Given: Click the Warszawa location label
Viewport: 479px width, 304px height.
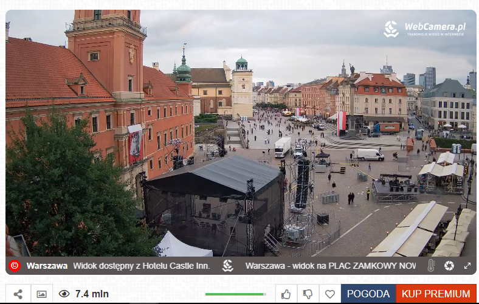Looking at the screenshot, I should tap(47, 266).
